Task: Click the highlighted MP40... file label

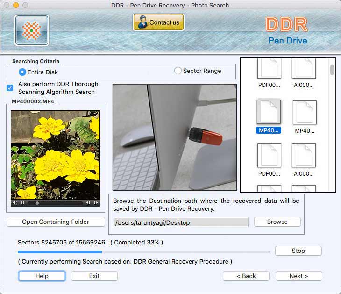Action: [x=269, y=130]
